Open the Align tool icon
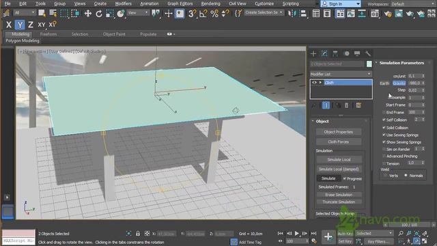Viewport: 437px width, 246px height. (x=303, y=14)
